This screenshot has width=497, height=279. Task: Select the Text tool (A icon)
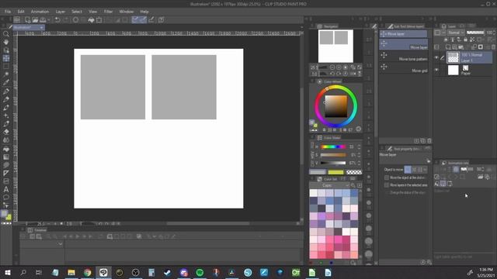click(5, 189)
